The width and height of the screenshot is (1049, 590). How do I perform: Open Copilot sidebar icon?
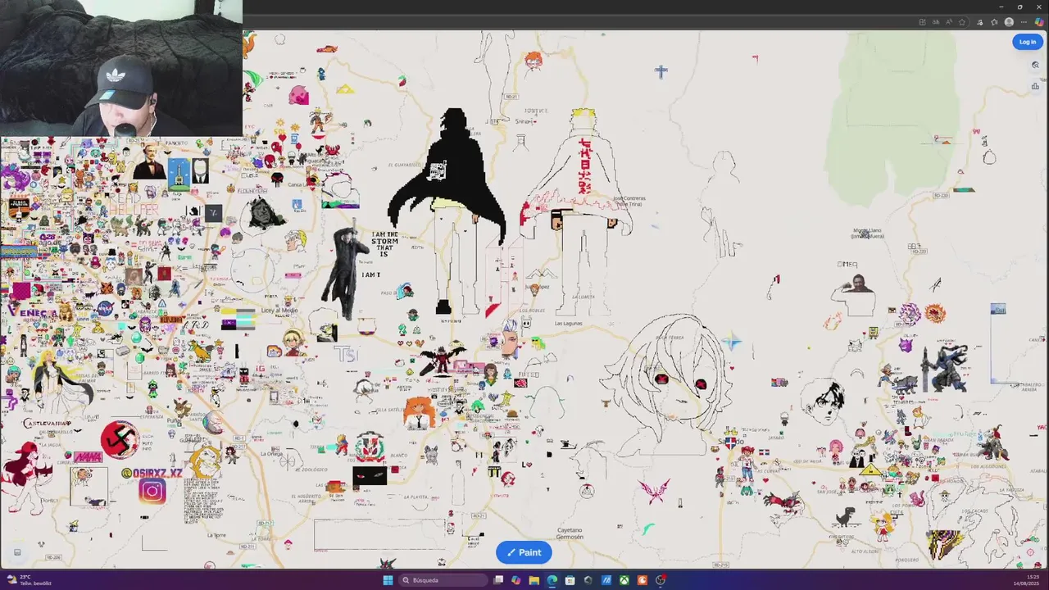1039,22
